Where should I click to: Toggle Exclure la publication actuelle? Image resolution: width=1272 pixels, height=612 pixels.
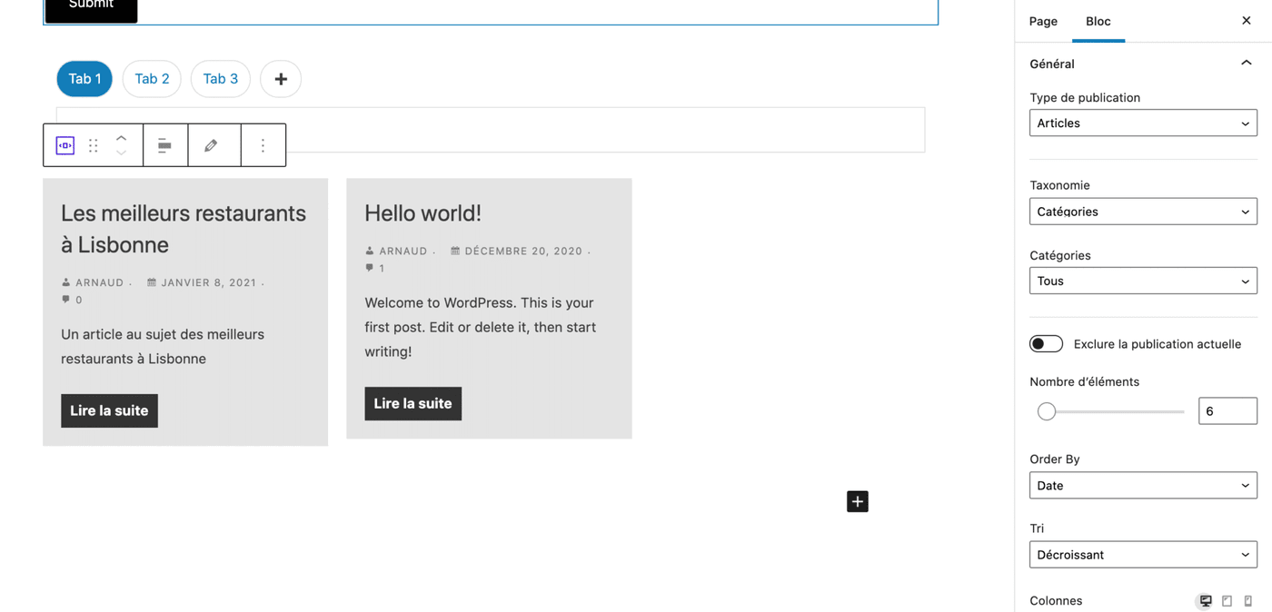(x=1046, y=344)
